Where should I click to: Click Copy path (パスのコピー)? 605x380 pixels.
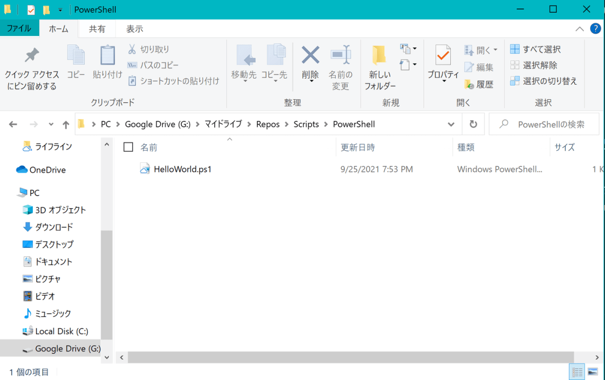pos(153,65)
